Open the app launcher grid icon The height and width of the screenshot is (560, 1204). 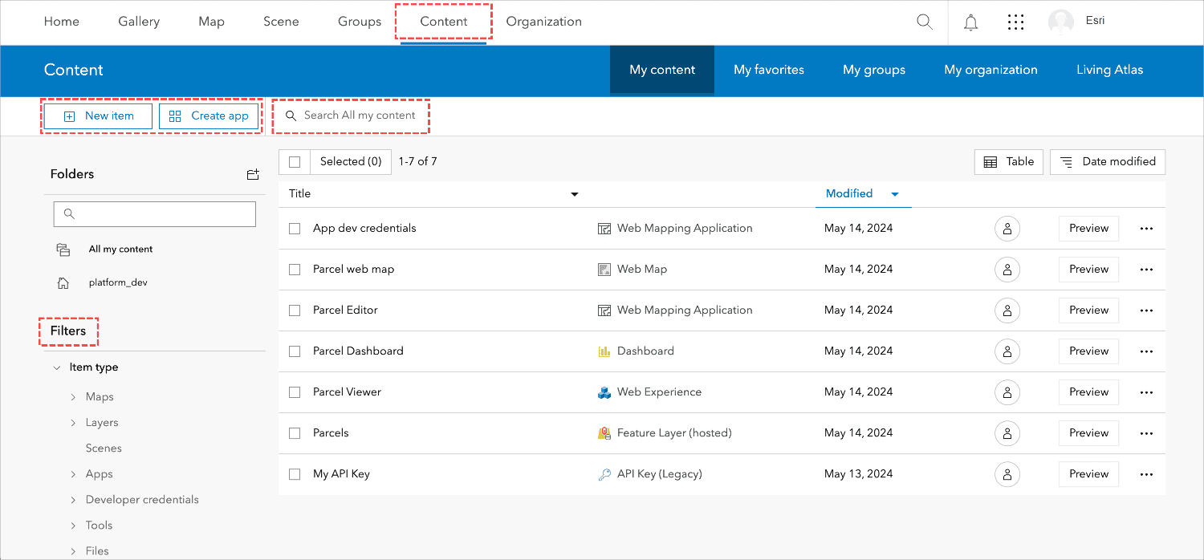tap(1015, 22)
